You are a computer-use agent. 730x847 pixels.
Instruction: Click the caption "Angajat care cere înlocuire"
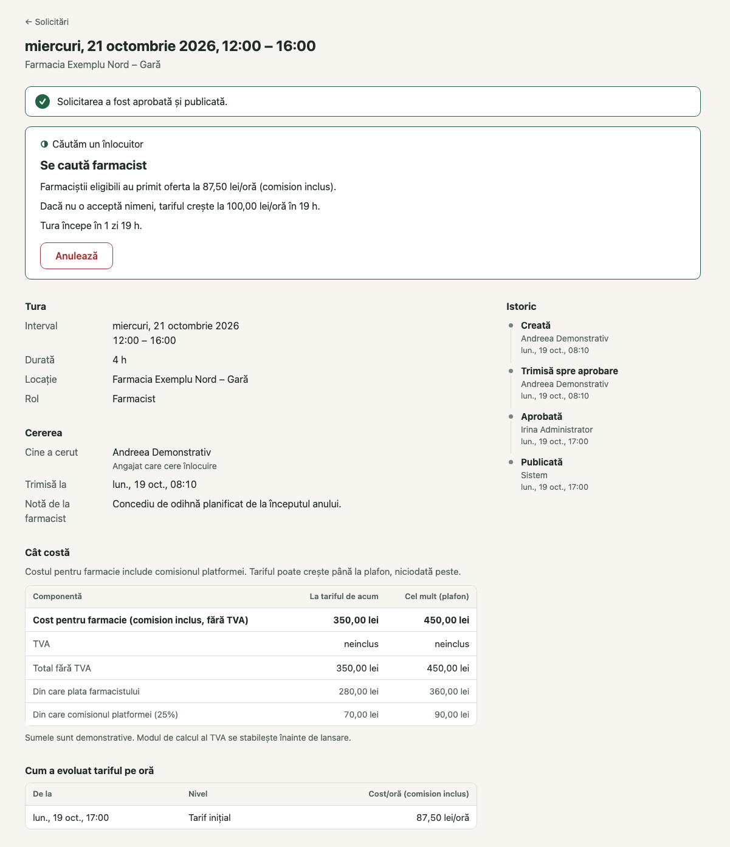(165, 466)
